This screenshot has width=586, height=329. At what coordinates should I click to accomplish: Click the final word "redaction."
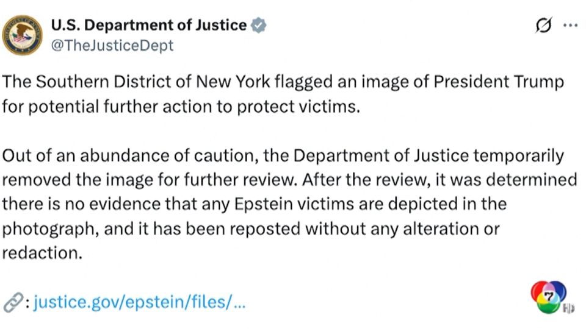point(42,253)
